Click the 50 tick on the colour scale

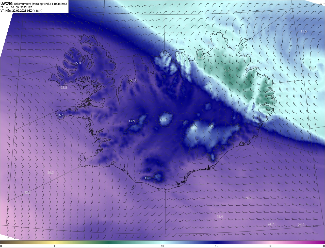pyautogui.click(x=323, y=246)
